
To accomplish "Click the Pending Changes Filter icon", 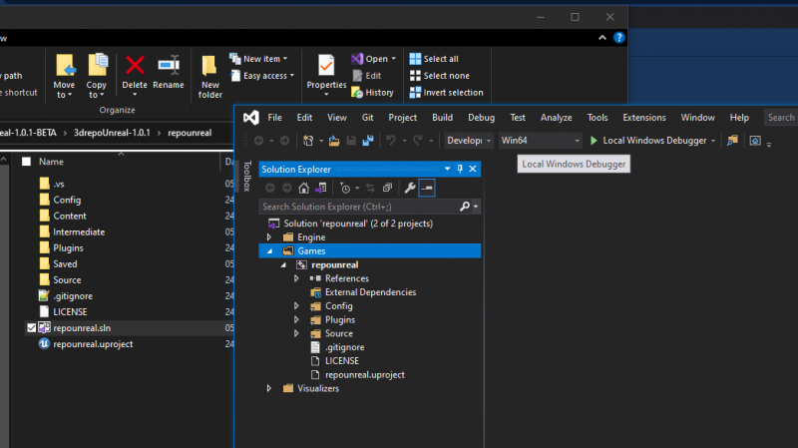I will pyautogui.click(x=345, y=188).
